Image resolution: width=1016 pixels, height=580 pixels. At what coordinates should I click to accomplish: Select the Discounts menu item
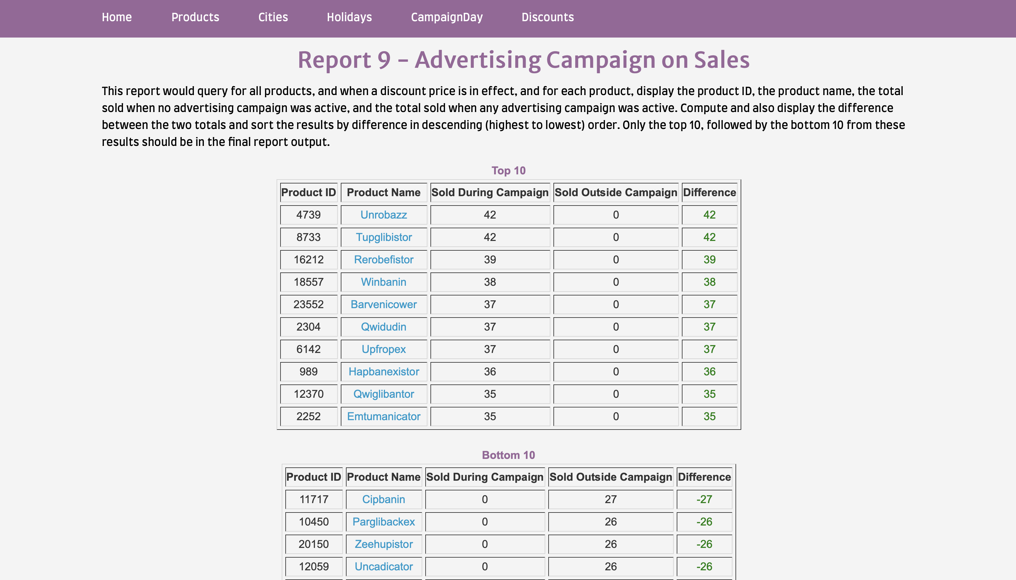pyautogui.click(x=547, y=17)
